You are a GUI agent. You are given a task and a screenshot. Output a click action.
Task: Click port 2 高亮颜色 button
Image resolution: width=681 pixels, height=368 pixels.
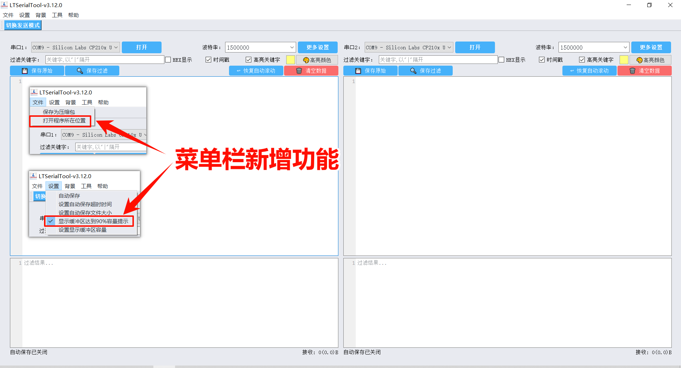650,60
